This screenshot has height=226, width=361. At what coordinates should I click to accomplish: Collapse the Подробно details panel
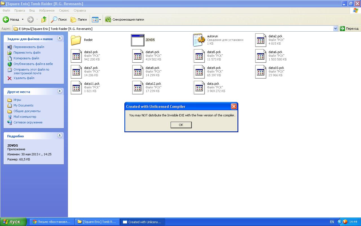60,136
